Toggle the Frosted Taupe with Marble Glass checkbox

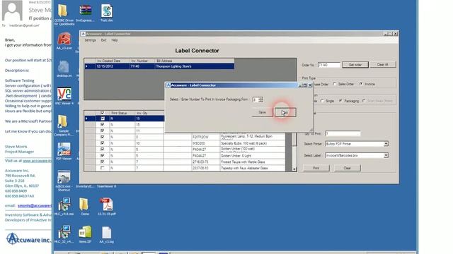pos(102,162)
